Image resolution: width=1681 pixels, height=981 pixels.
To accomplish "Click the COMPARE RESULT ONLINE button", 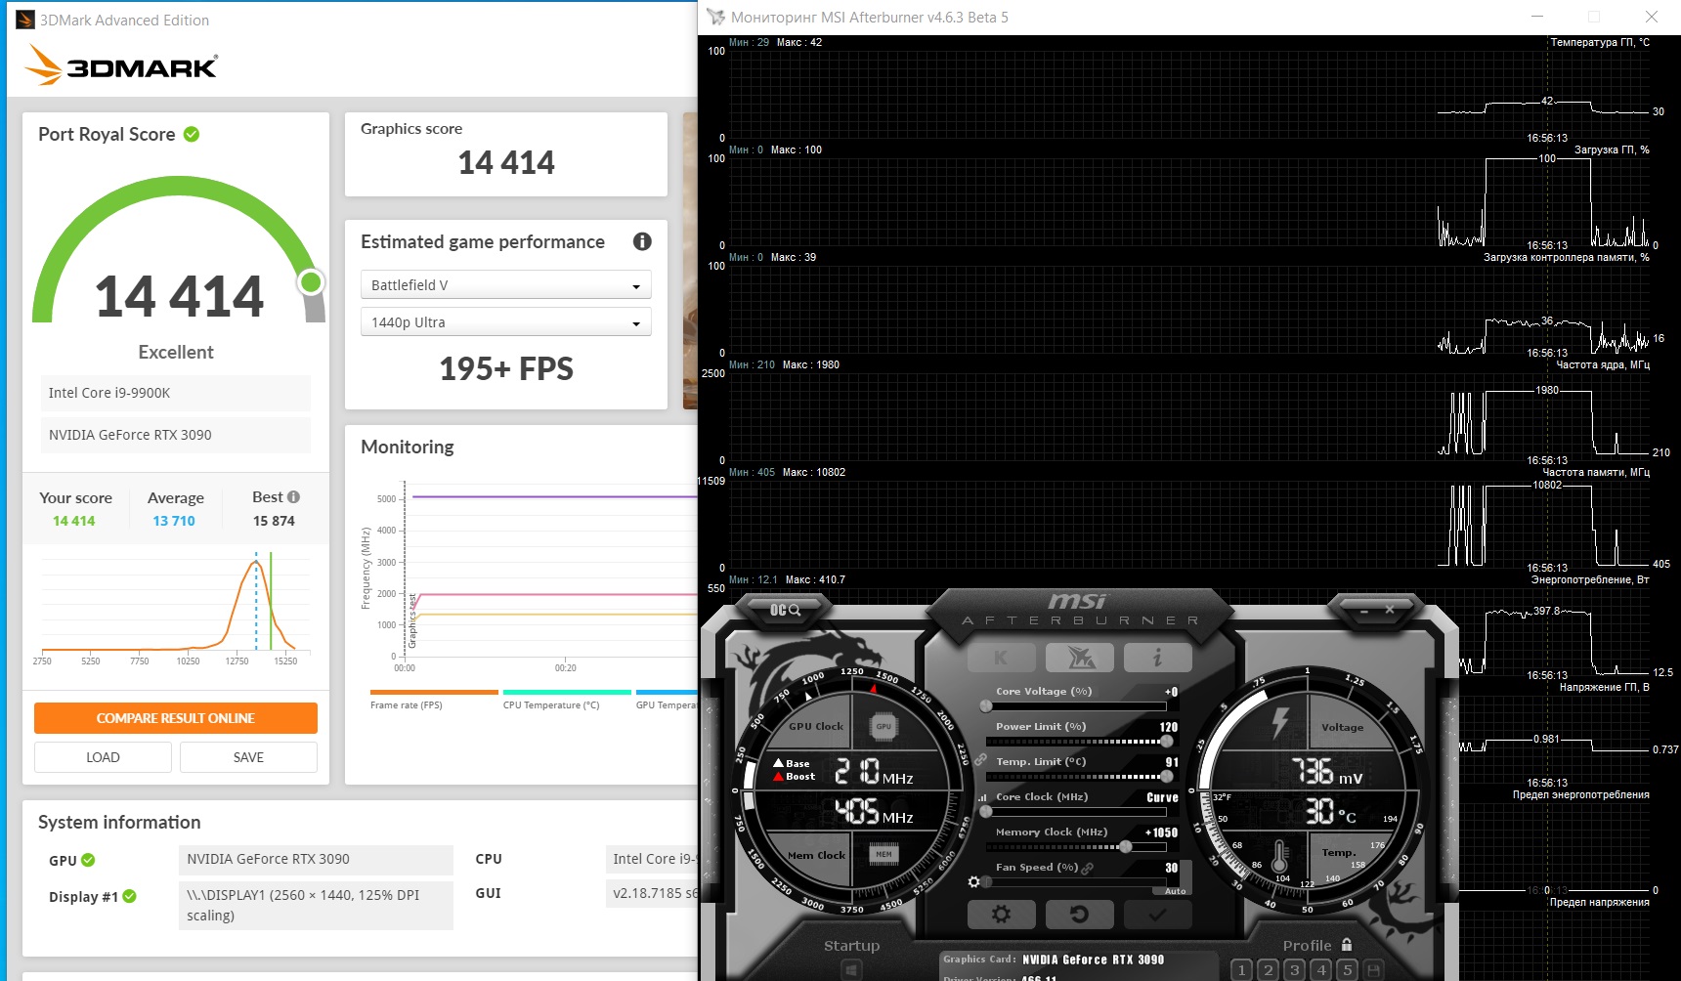I will [176, 718].
